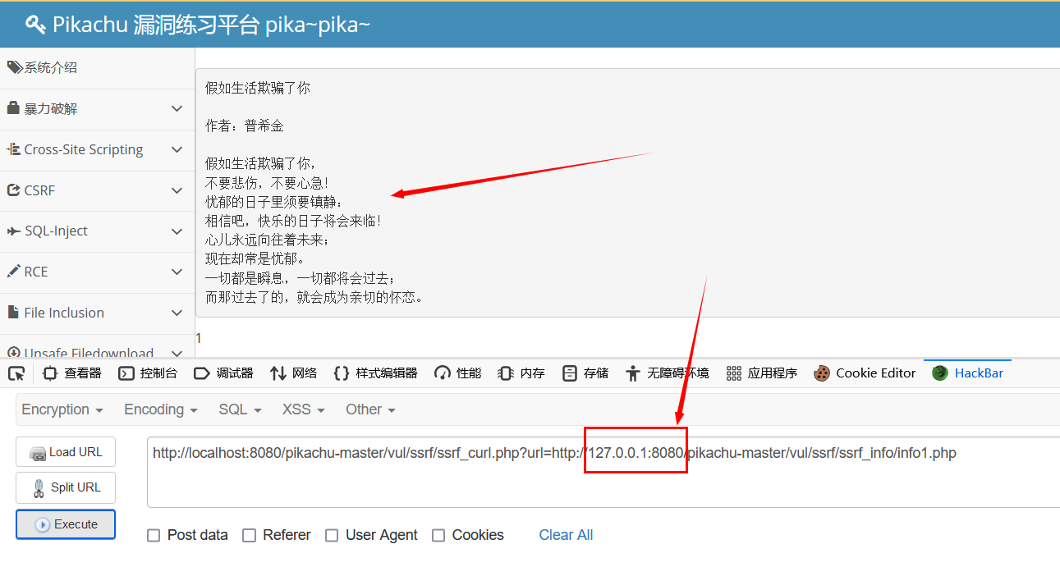Click the RCE pencil icon

click(x=13, y=272)
